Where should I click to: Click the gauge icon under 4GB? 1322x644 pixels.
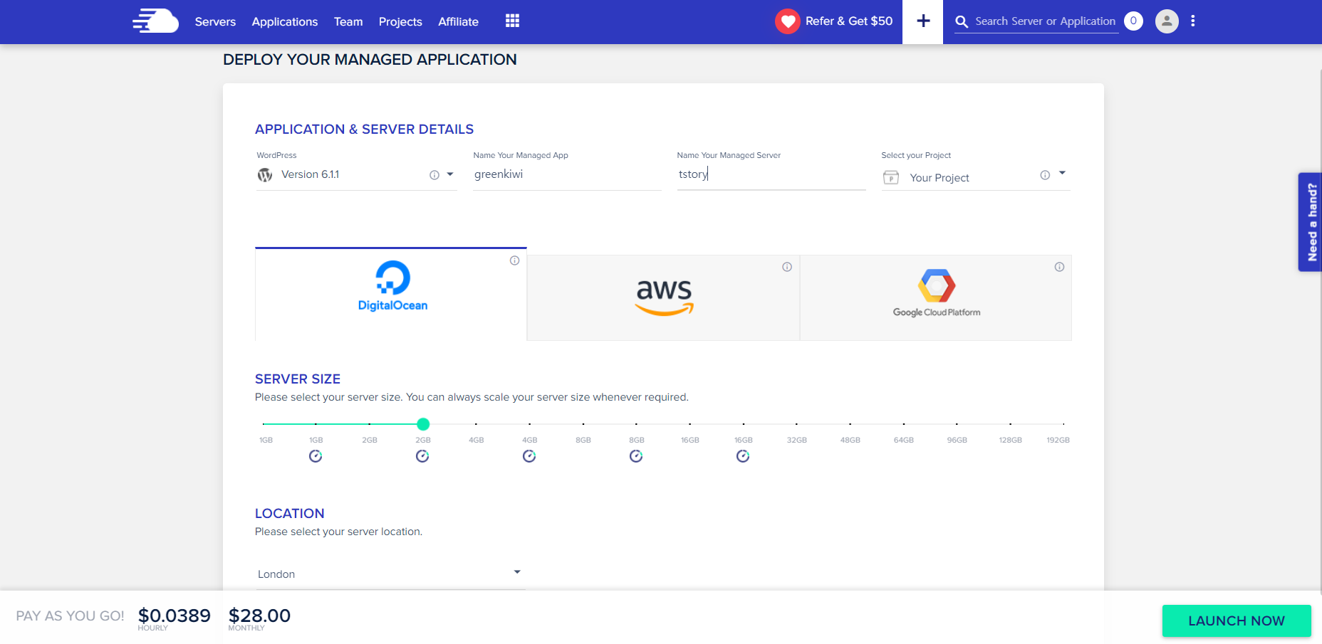click(529, 456)
